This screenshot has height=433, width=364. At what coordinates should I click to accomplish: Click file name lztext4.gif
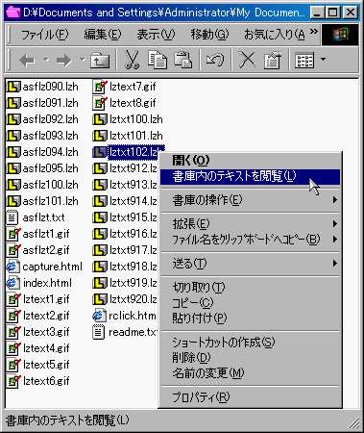tap(46, 348)
